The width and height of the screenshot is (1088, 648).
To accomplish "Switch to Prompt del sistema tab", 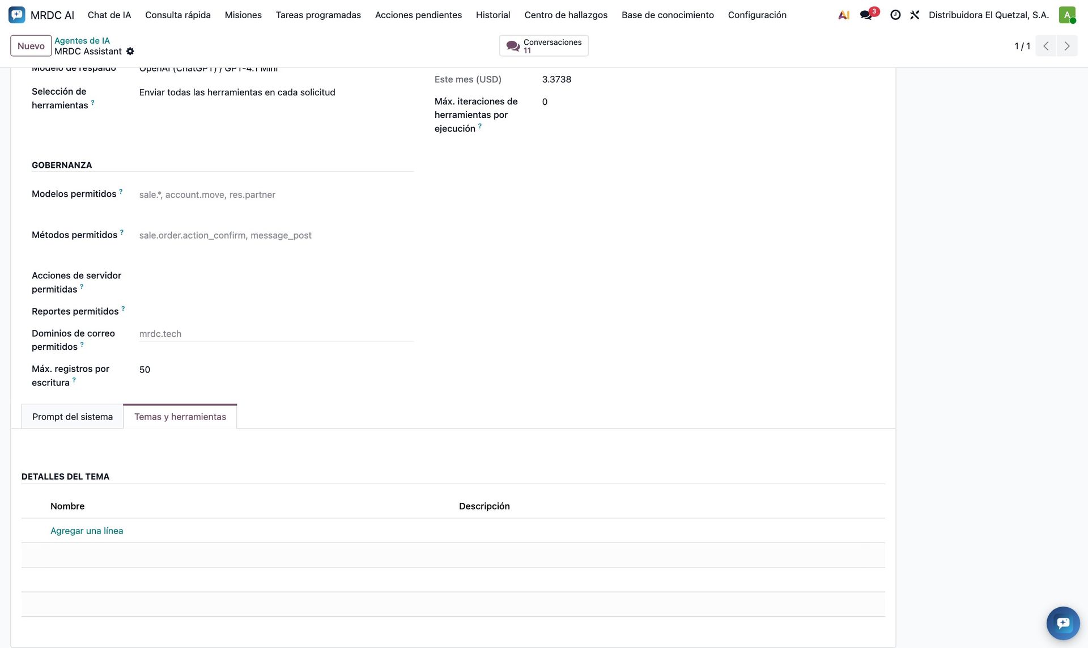I will tap(73, 417).
